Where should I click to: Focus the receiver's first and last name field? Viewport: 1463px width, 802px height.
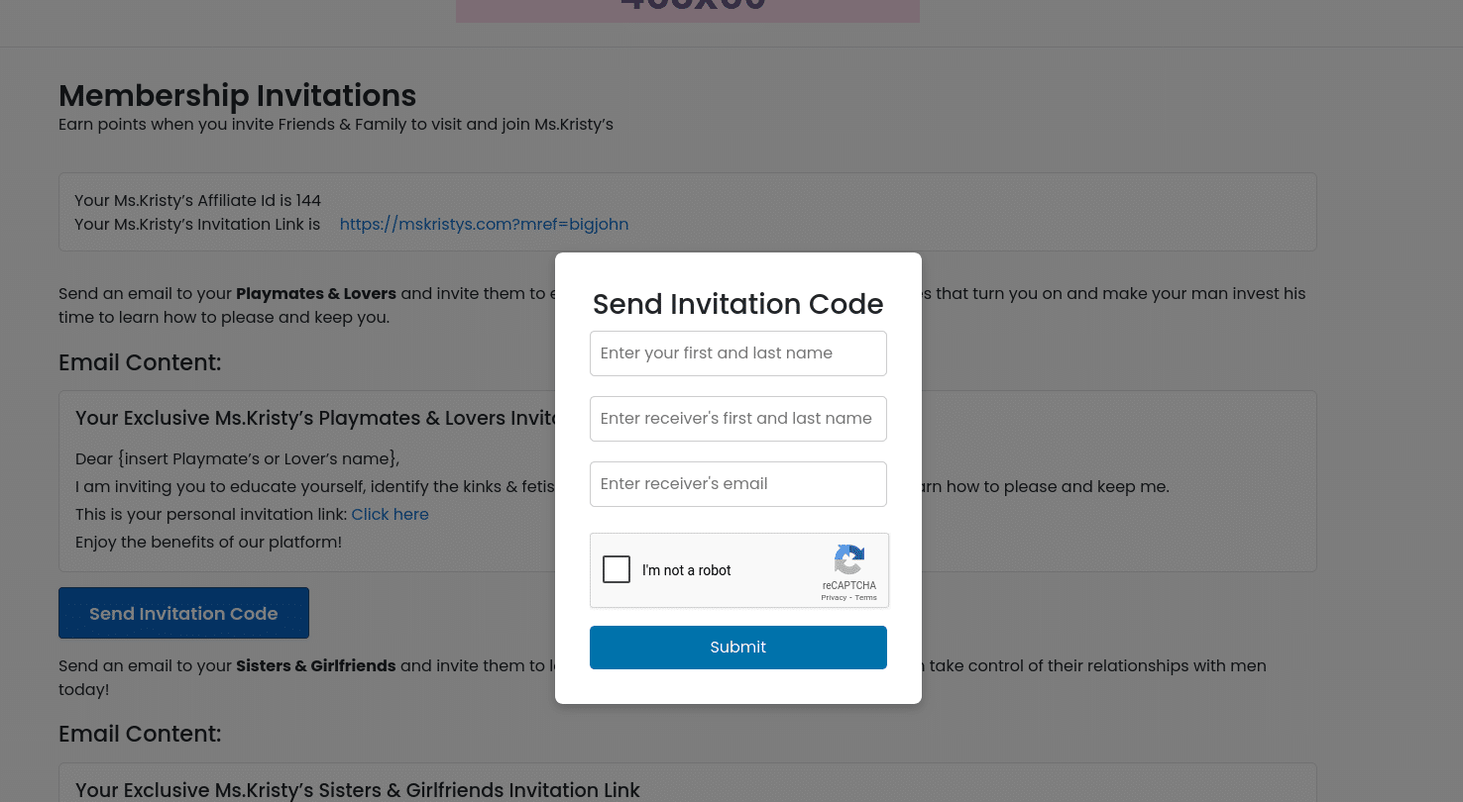point(738,419)
